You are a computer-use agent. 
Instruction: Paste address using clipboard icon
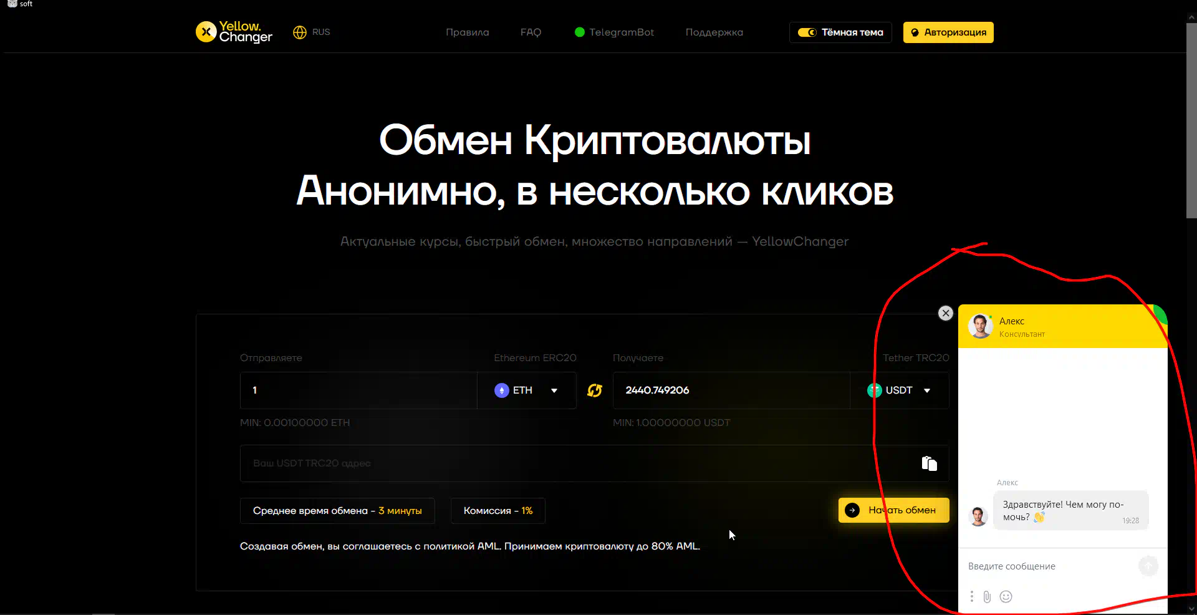tap(930, 463)
